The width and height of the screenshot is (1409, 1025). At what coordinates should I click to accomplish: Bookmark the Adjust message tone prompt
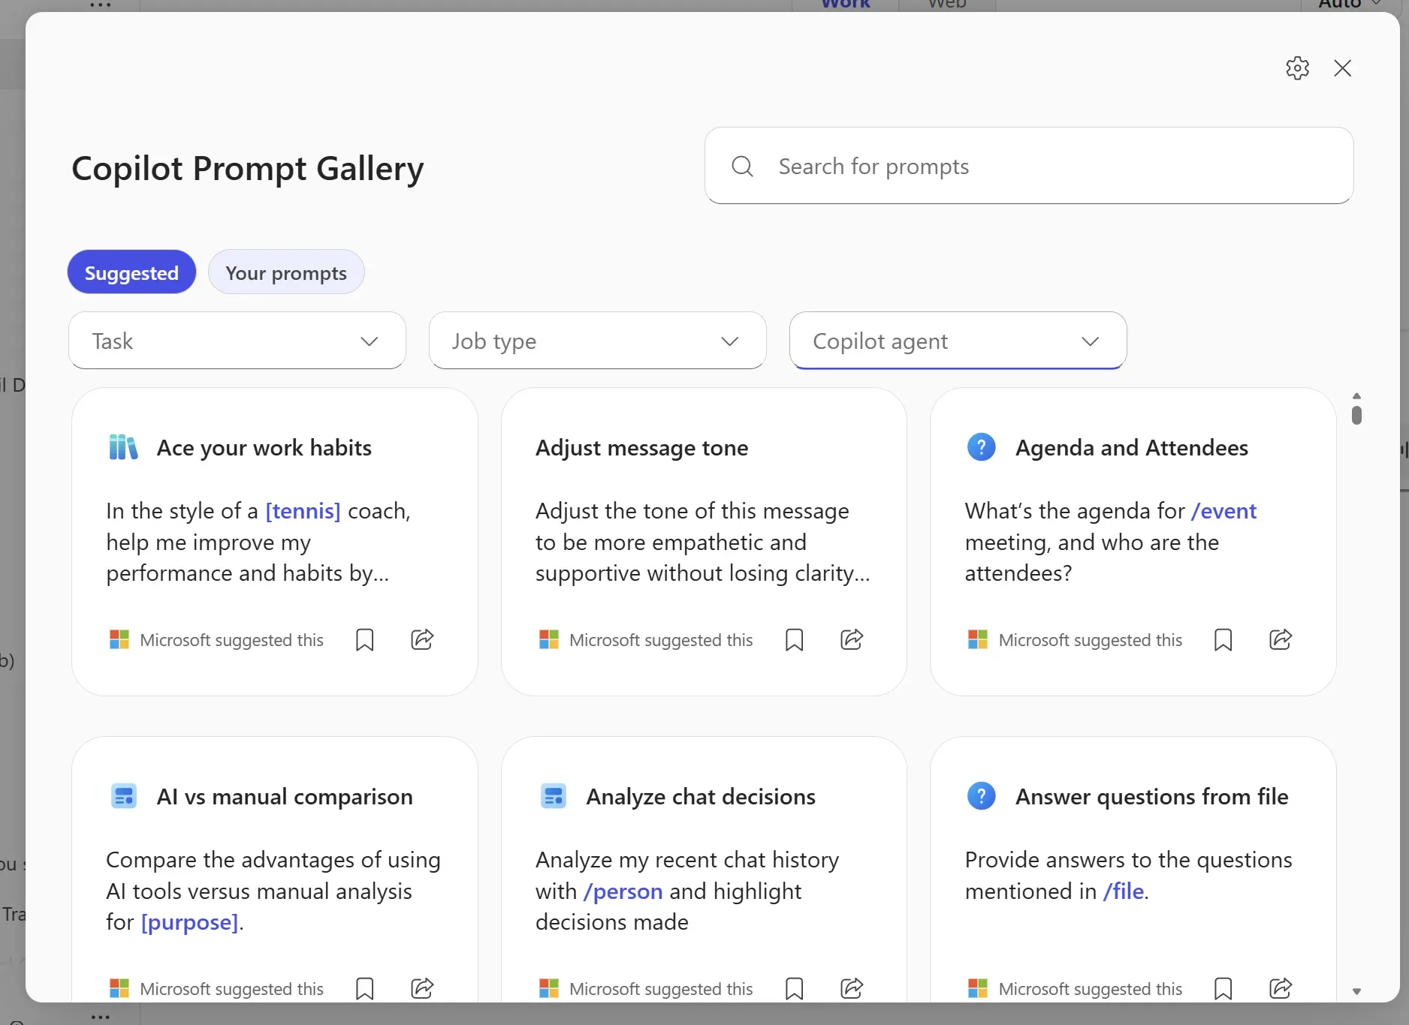(x=794, y=640)
